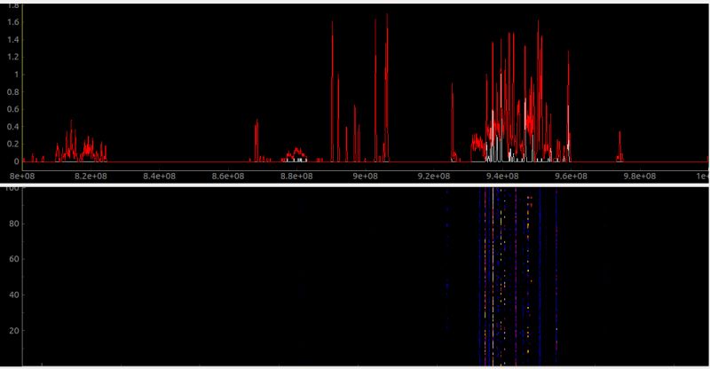
Task: Select the 0.6 amplitude axis label
Action: click(13, 109)
